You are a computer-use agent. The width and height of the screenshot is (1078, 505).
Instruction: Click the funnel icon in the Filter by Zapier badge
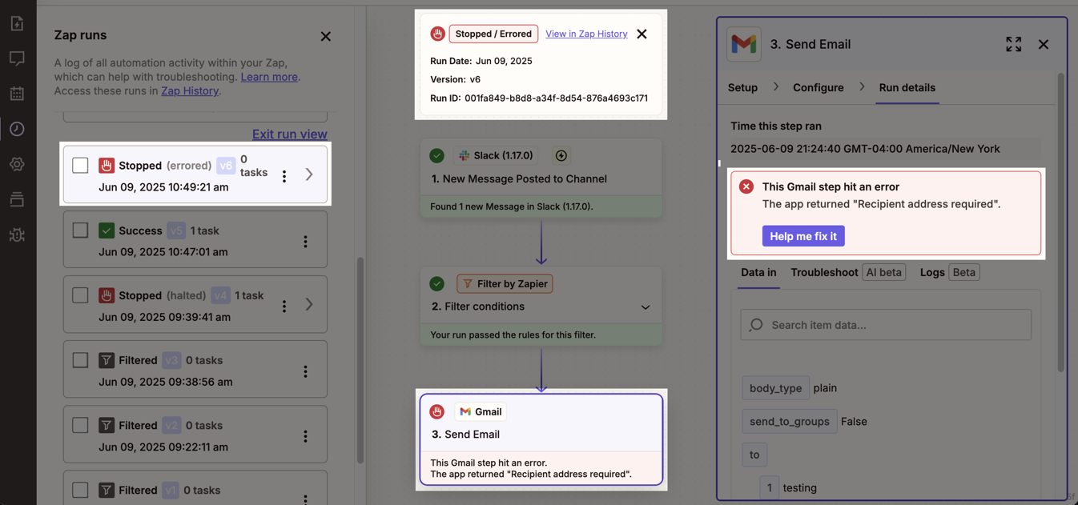pos(468,283)
